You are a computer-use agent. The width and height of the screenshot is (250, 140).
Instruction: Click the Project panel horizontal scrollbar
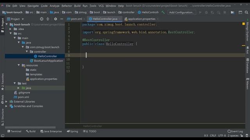[x=30, y=127]
